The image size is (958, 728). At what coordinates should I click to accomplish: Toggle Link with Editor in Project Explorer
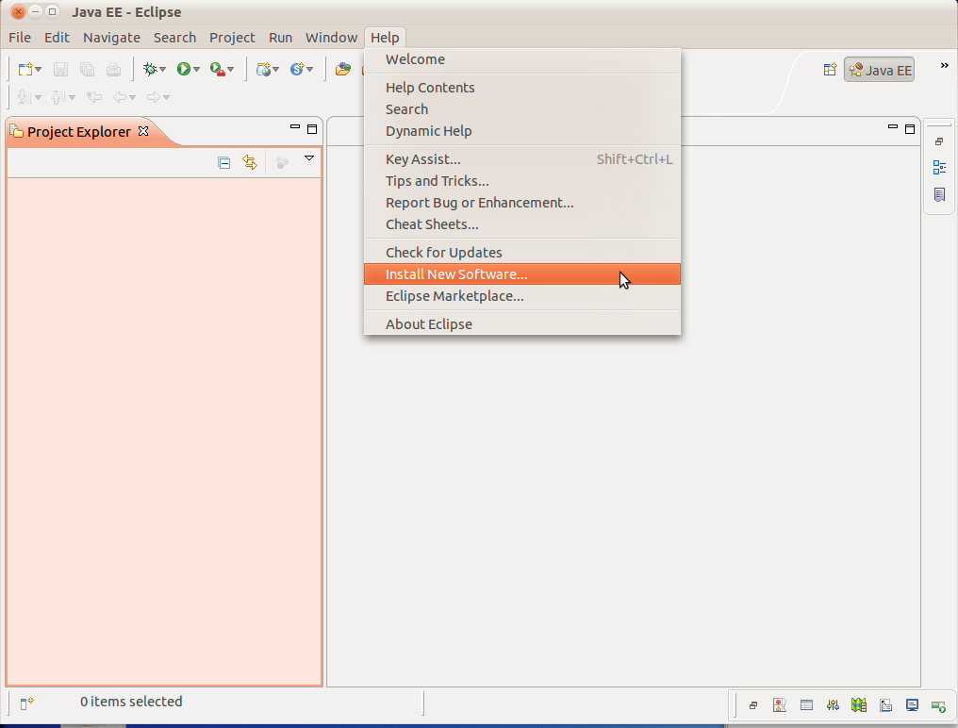click(x=250, y=162)
